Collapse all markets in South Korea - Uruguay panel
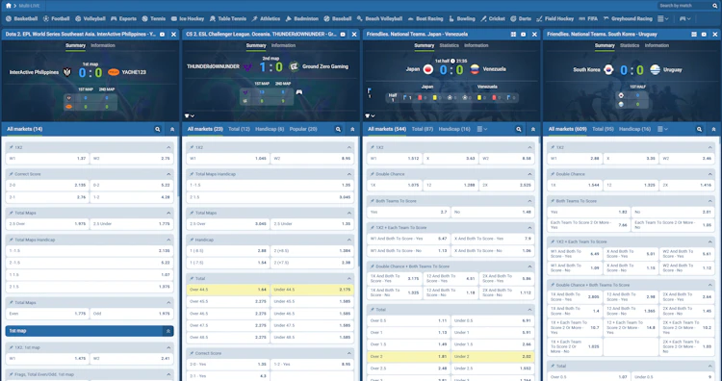 pyautogui.click(x=713, y=130)
